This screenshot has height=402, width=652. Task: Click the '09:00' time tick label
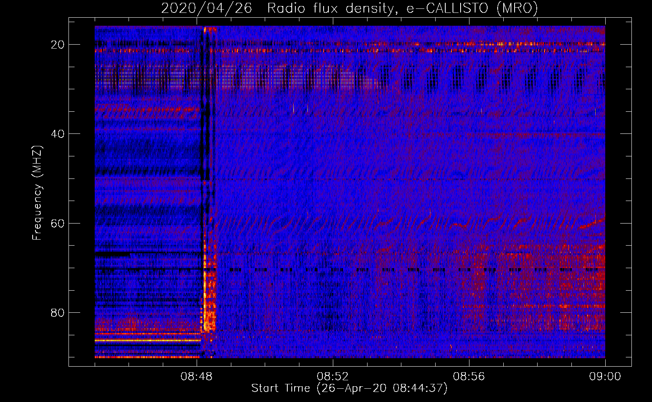pos(605,377)
